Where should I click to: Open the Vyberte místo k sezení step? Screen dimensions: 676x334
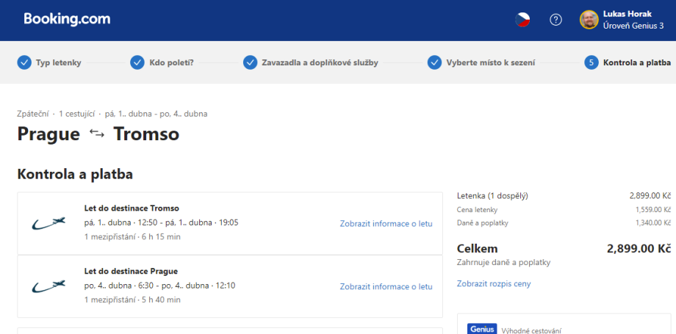(491, 62)
